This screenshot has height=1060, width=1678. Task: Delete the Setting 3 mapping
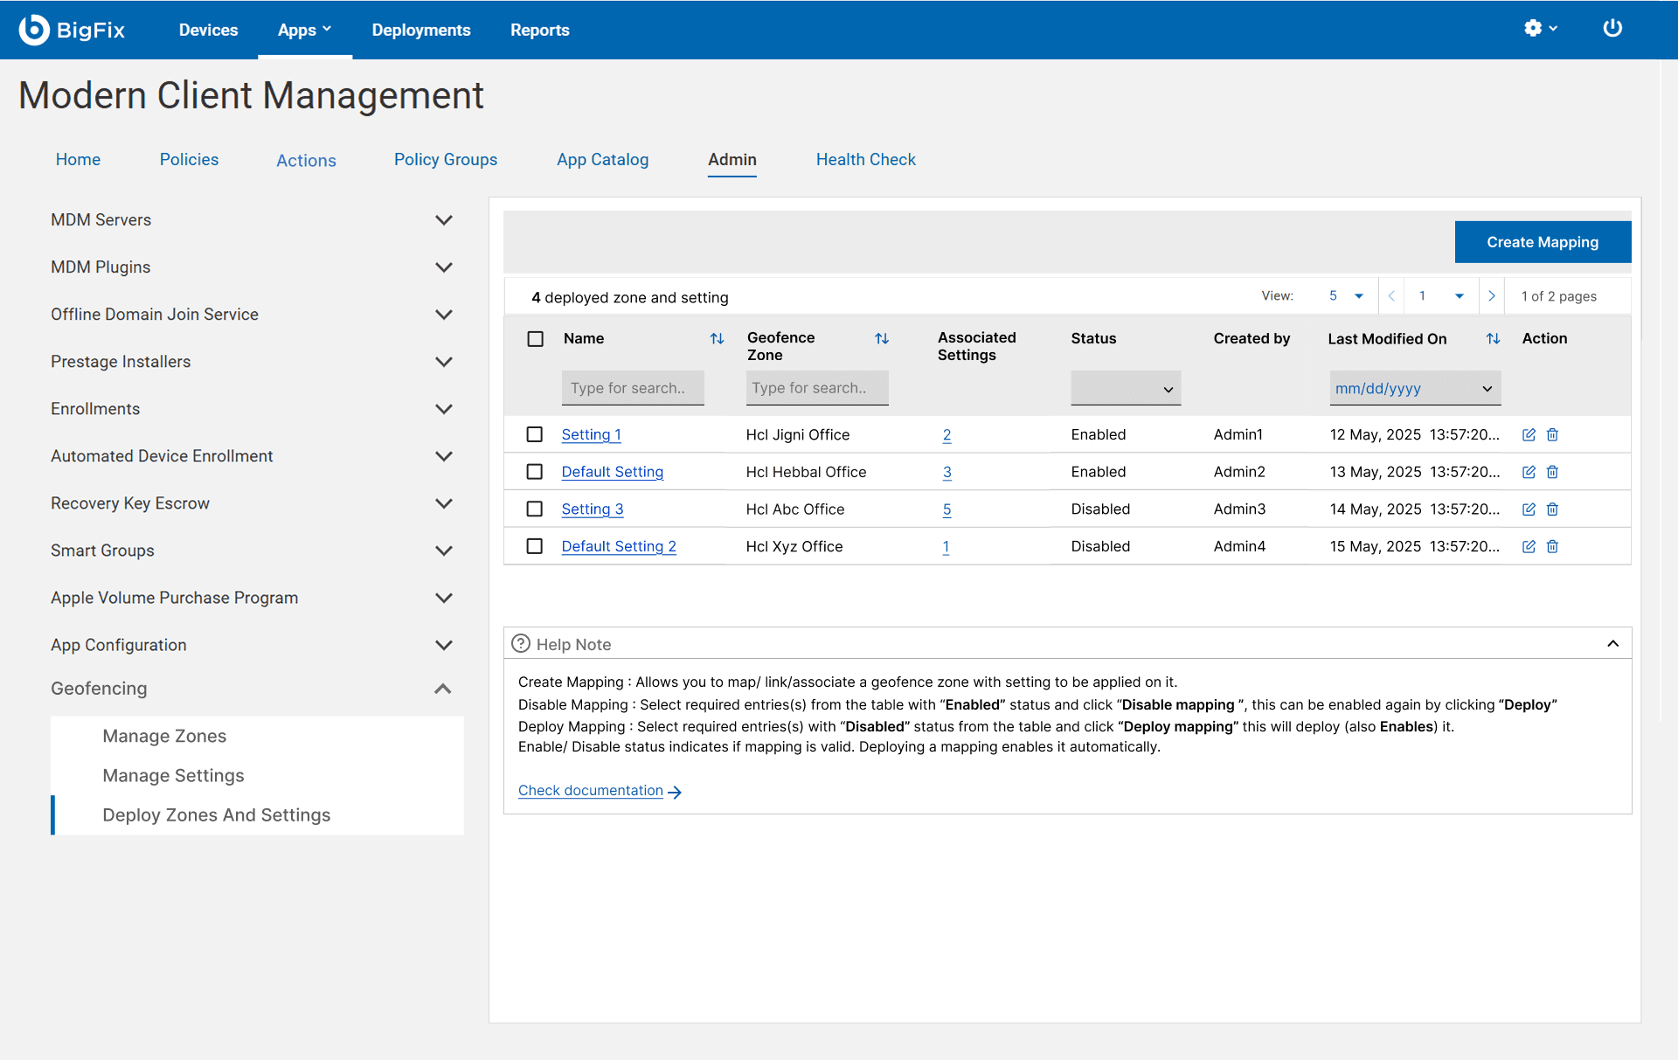pos(1552,509)
